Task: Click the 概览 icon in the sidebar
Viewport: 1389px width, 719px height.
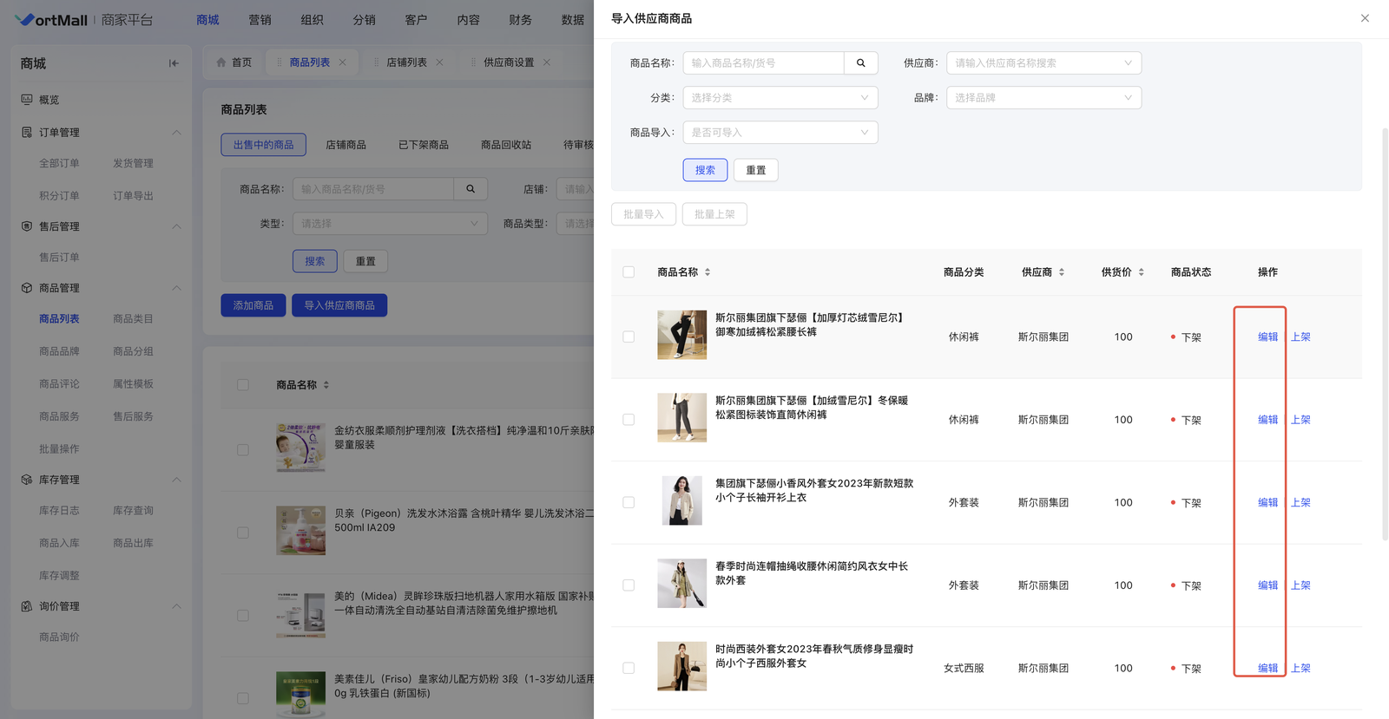Action: tap(27, 100)
